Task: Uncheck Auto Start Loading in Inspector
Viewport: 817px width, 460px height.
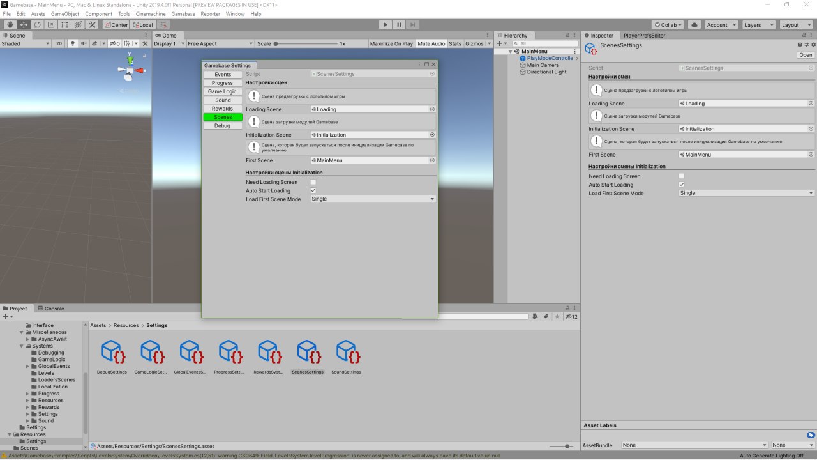Action: click(682, 185)
